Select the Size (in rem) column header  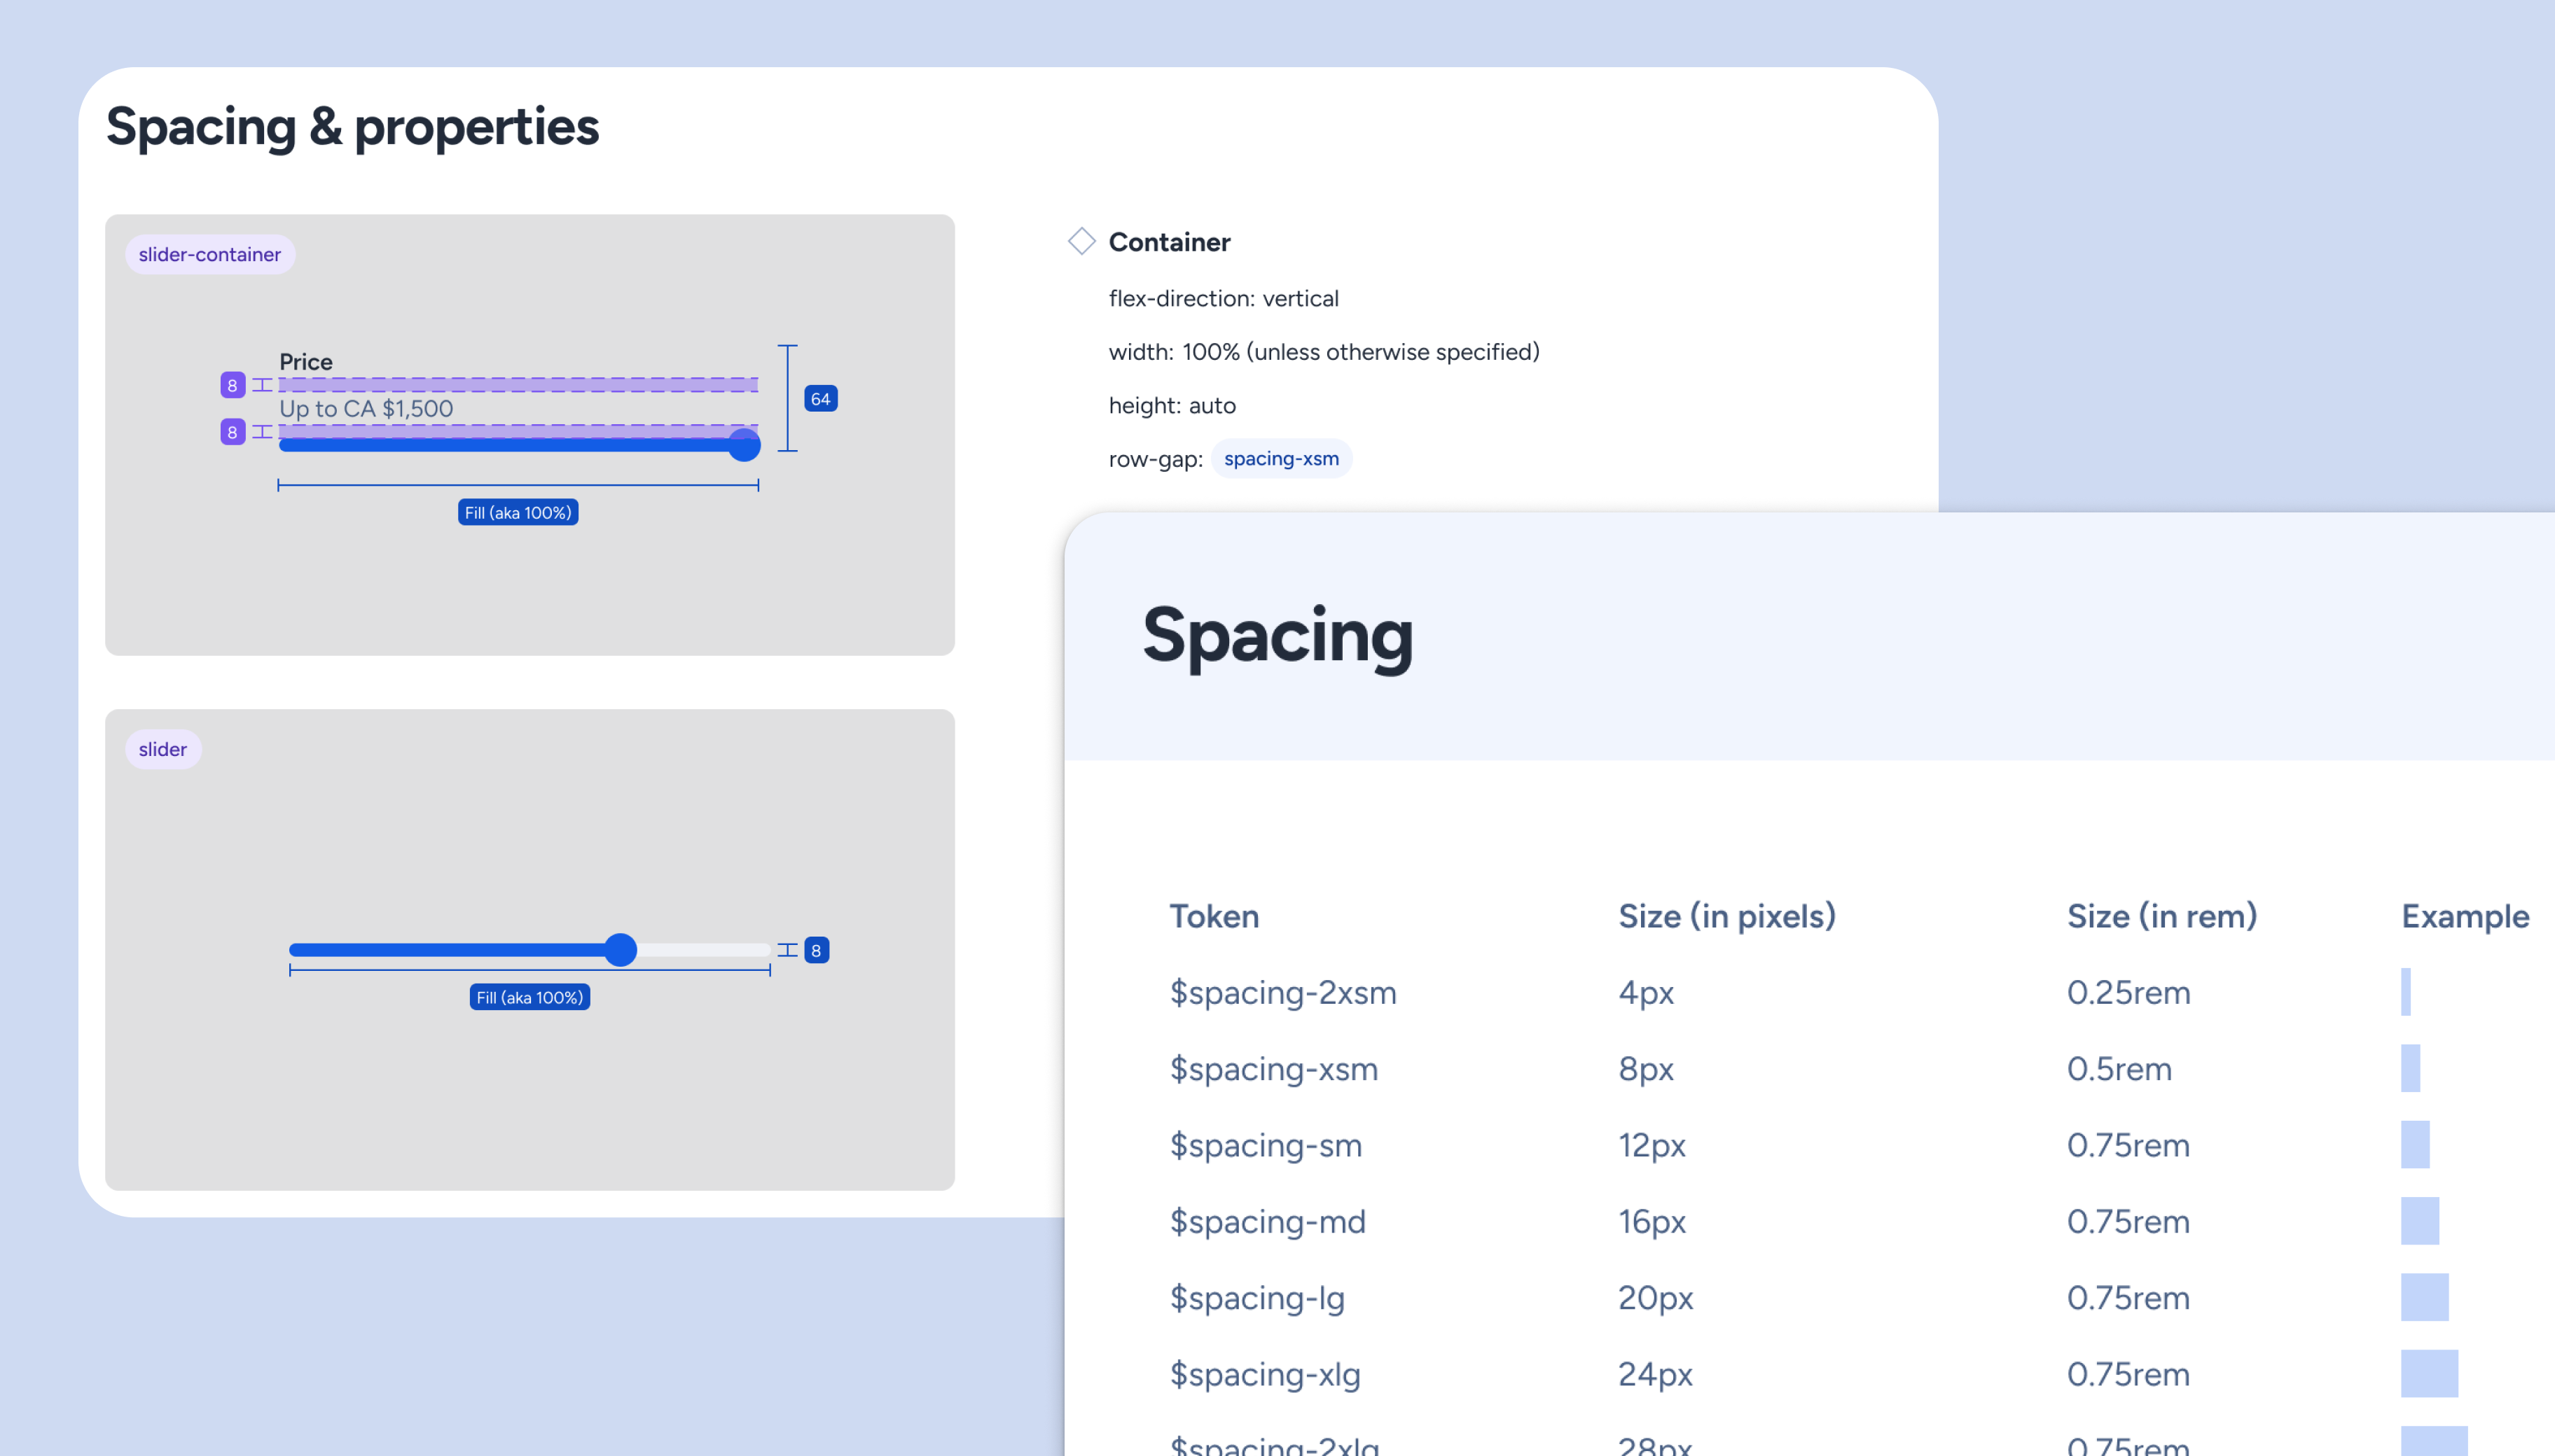click(2163, 916)
